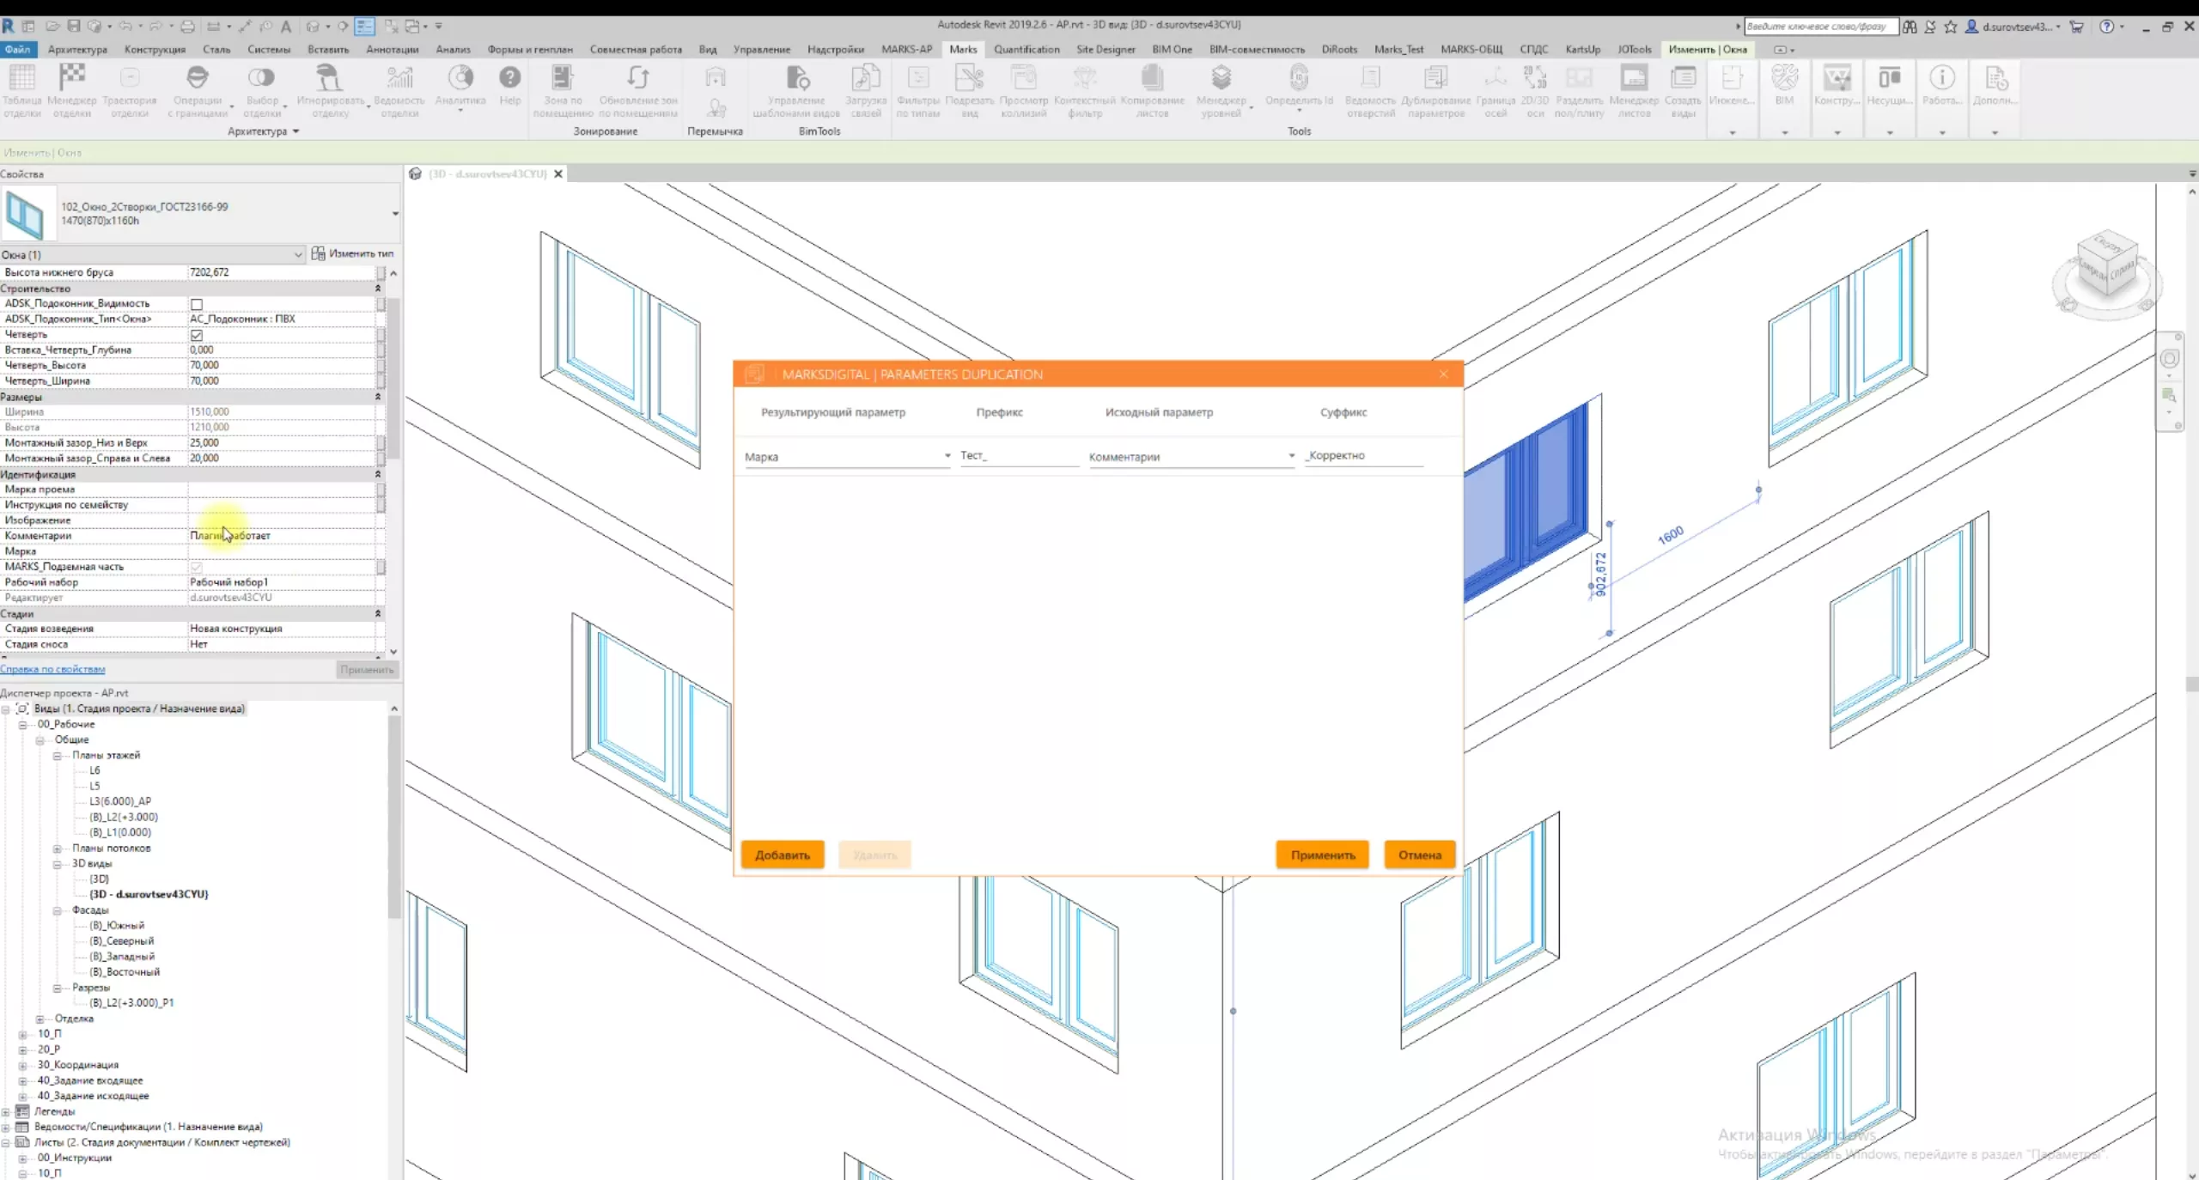The height and width of the screenshot is (1180, 2199).
Task: Open Результирующий параметр Марка dropdown
Action: [x=947, y=456]
